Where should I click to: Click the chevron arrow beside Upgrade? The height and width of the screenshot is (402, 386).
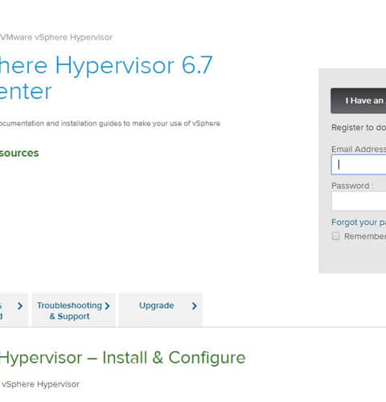pyautogui.click(x=195, y=306)
